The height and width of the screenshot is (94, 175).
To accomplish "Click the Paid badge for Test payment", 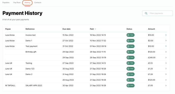I will click(x=130, y=46).
